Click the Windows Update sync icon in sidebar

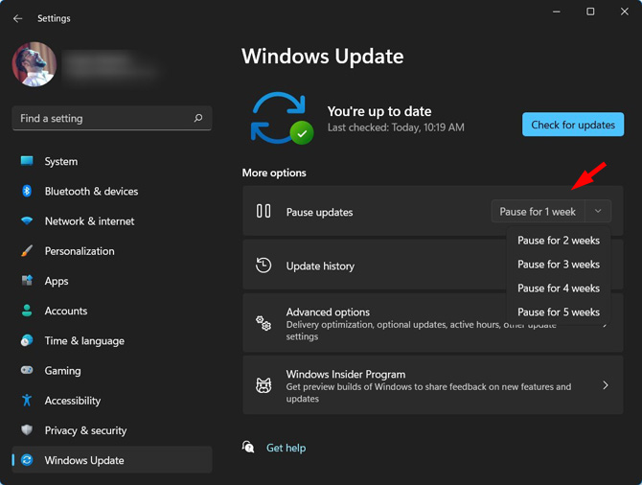pos(27,460)
